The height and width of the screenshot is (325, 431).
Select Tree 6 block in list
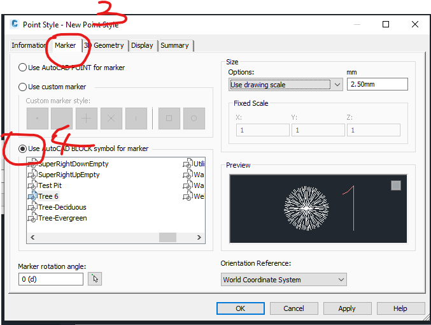point(48,196)
